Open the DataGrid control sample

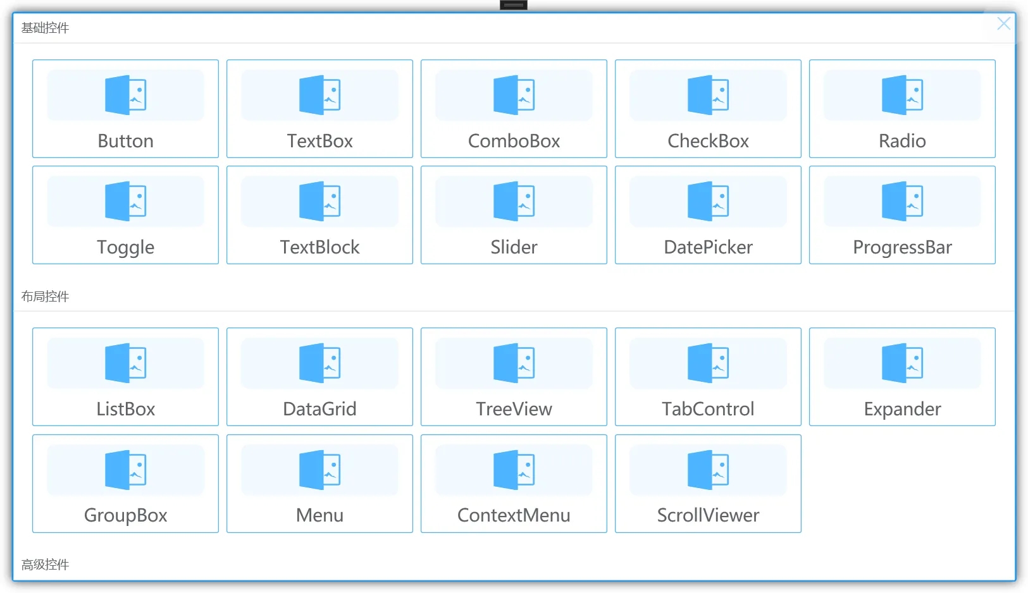(319, 377)
